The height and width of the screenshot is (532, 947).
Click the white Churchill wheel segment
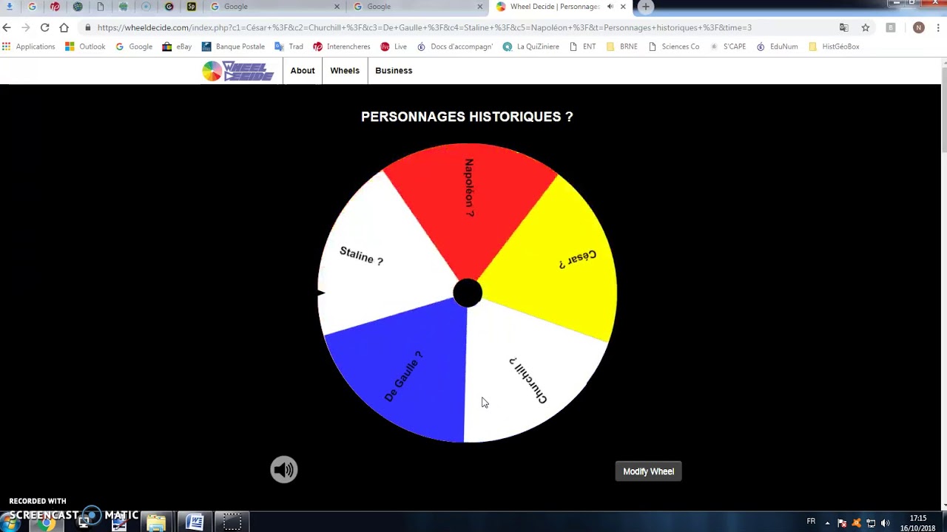(525, 377)
